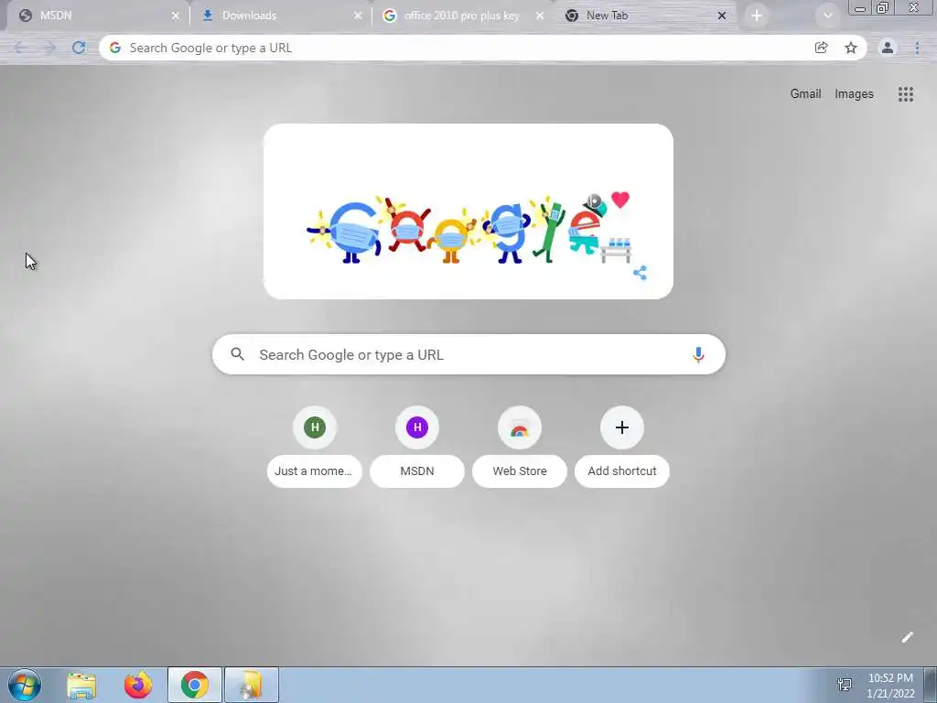Click the Google search box on page
Screen dimensions: 937x703
point(468,354)
